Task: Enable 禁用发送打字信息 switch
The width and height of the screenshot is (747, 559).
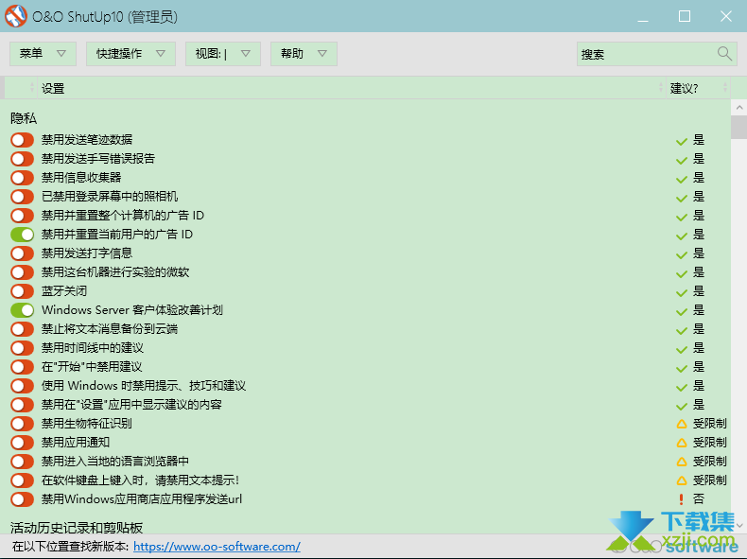Action: pyautogui.click(x=23, y=253)
